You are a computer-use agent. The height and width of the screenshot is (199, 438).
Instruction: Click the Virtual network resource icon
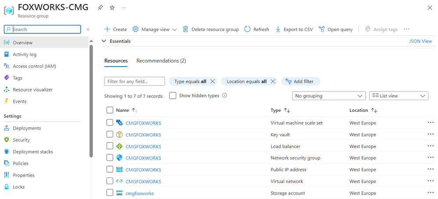[119, 182]
